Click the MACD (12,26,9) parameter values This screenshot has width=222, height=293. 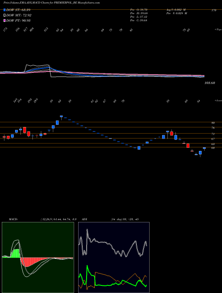coord(58,219)
